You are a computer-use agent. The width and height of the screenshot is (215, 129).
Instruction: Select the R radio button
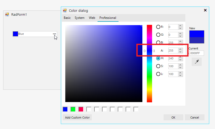pos(158,27)
